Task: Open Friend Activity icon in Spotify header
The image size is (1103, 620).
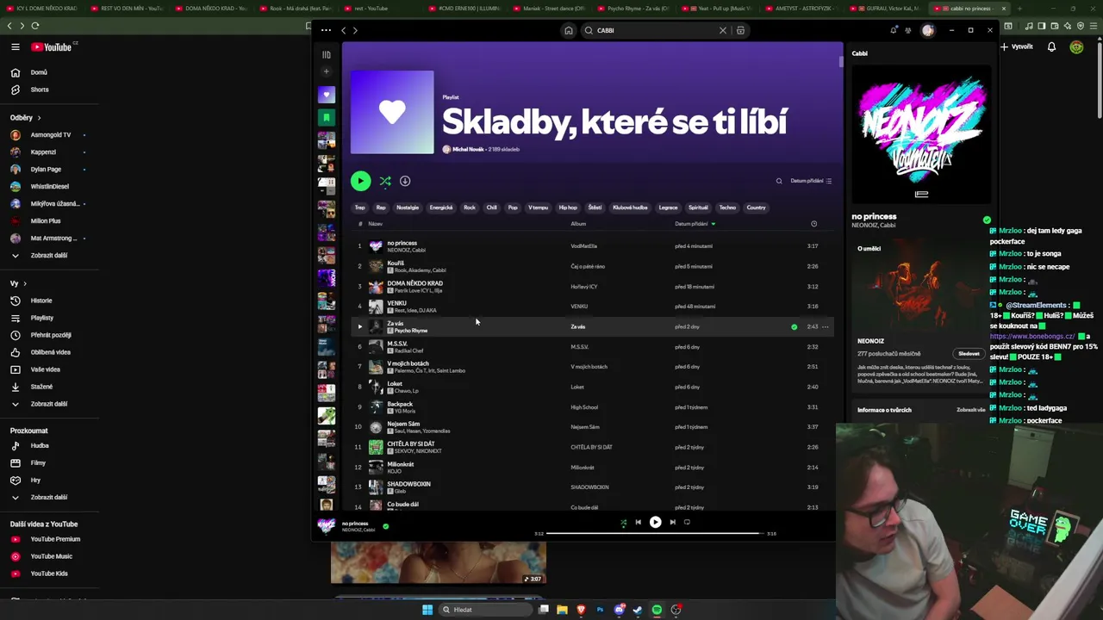Action: pyautogui.click(x=908, y=30)
